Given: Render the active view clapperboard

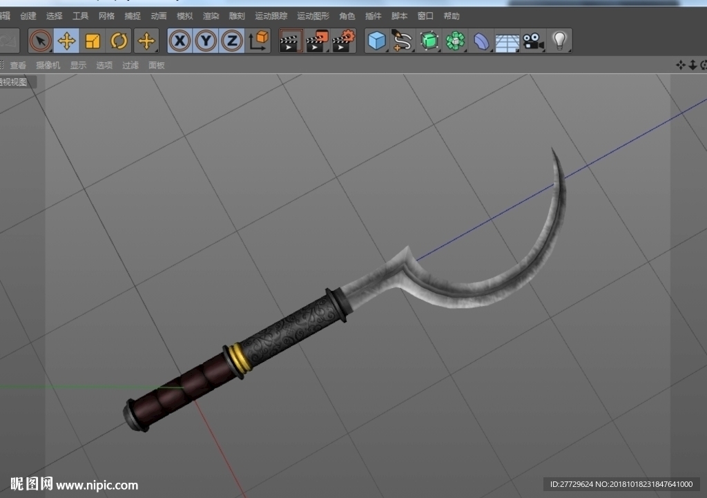Looking at the screenshot, I should tap(291, 41).
